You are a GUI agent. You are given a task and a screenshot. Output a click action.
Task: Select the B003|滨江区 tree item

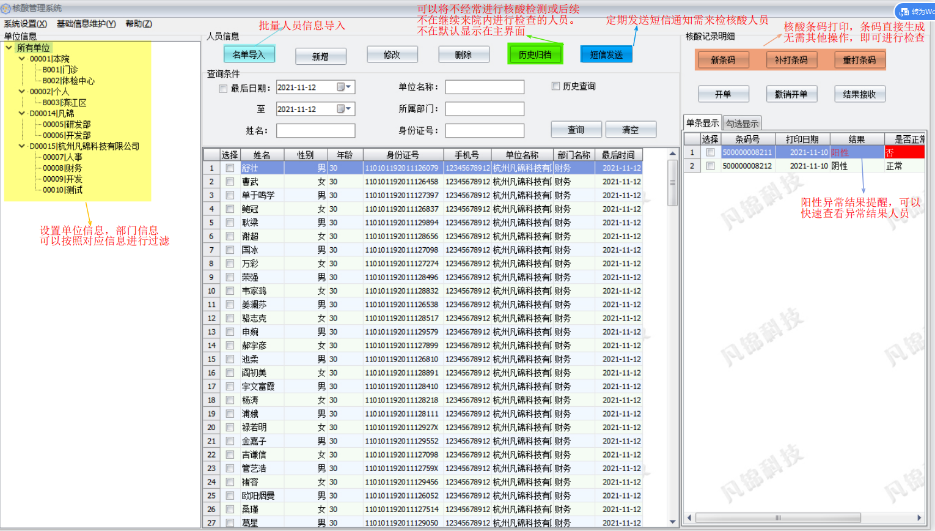(x=64, y=103)
